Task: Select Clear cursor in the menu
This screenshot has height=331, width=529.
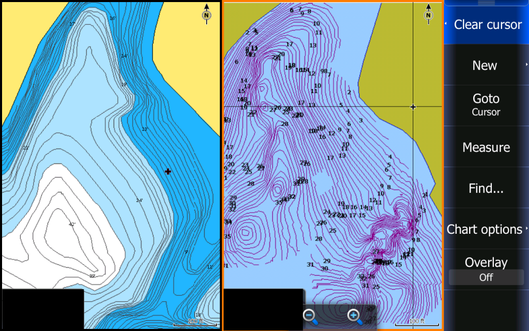Action: point(488,24)
